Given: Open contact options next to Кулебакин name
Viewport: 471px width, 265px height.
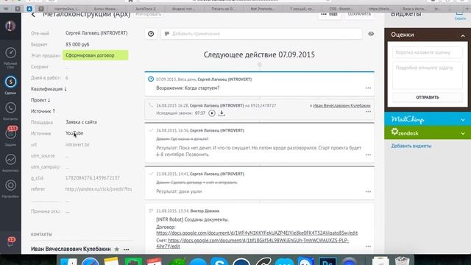Looking at the screenshot, I should 126,250.
